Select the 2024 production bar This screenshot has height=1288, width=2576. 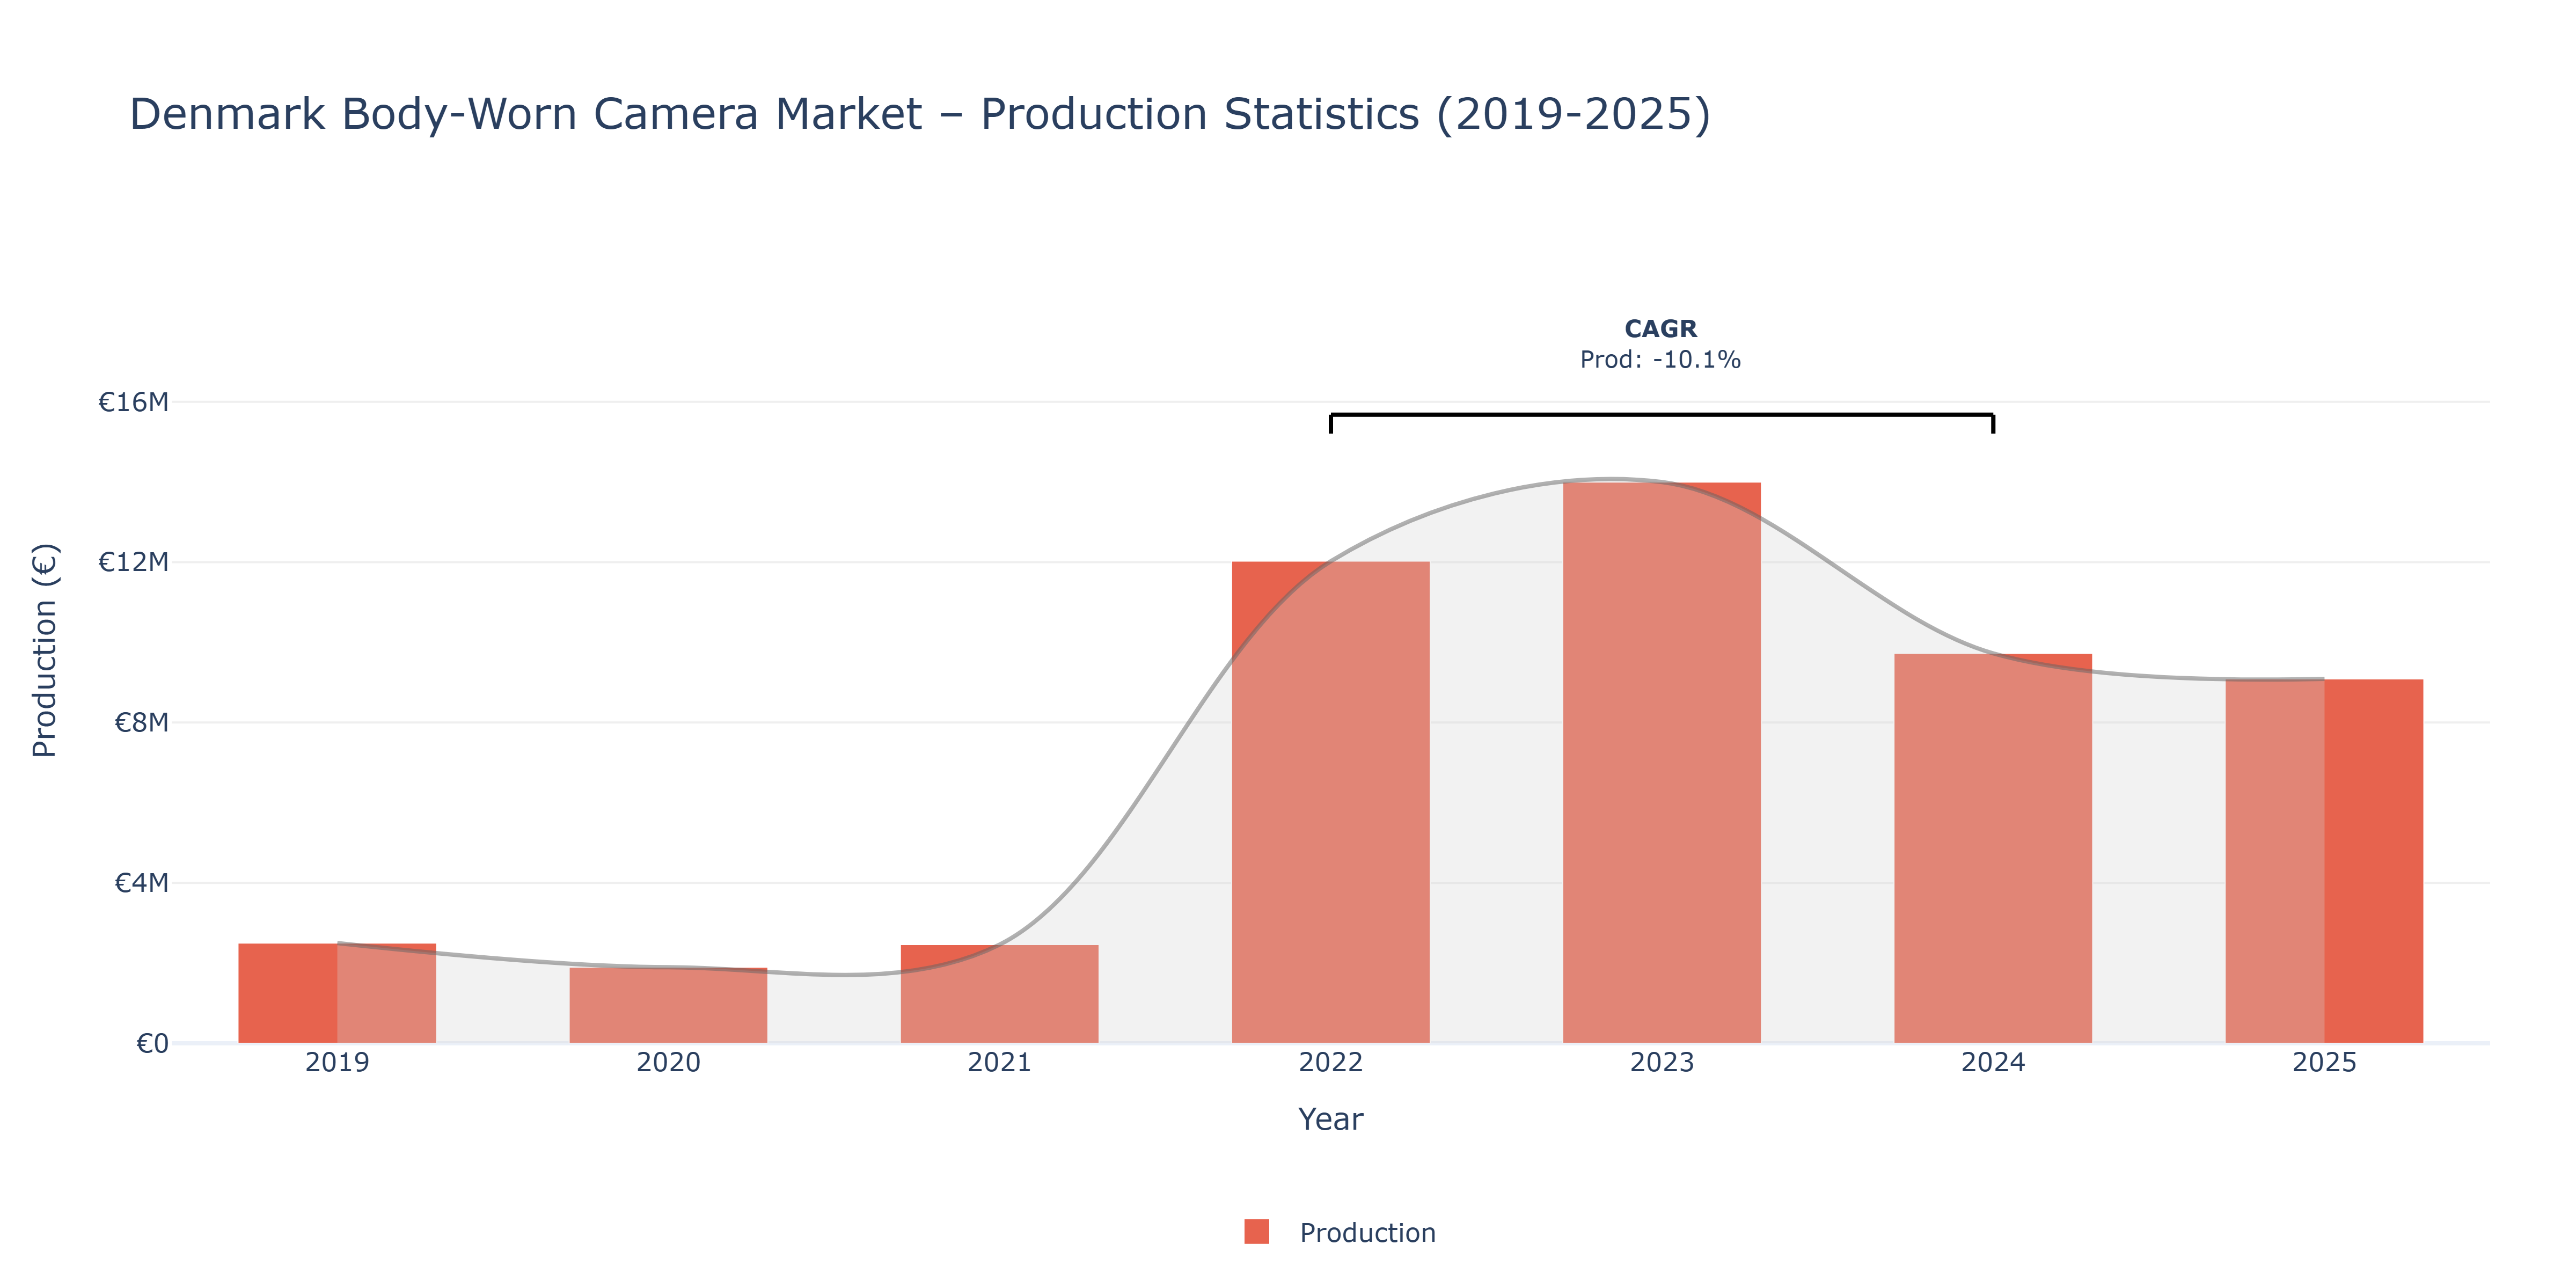tap(1992, 848)
